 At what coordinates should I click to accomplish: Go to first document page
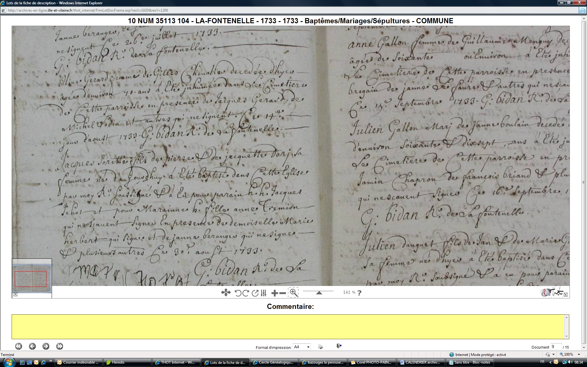19,346
